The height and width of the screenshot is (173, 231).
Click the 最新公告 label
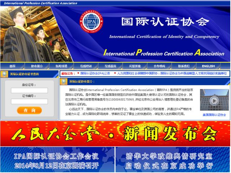(68, 74)
